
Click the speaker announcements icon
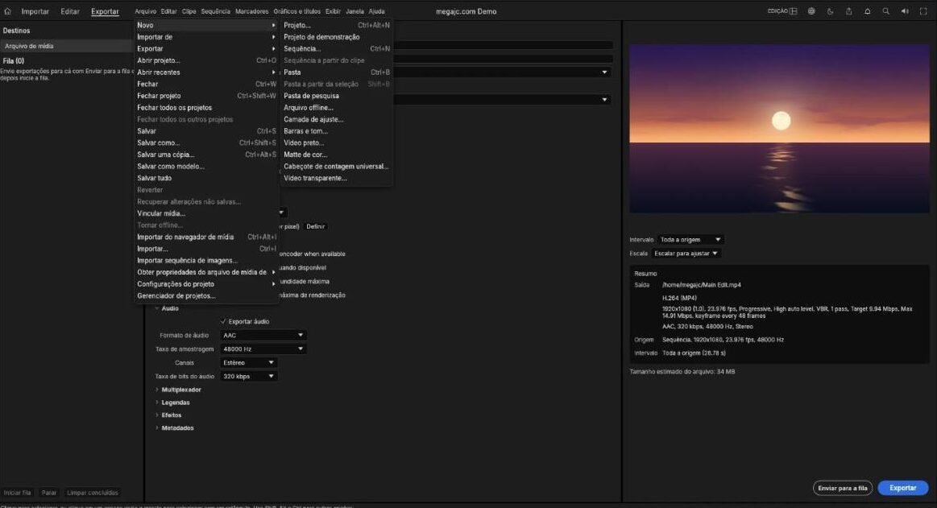905,11
